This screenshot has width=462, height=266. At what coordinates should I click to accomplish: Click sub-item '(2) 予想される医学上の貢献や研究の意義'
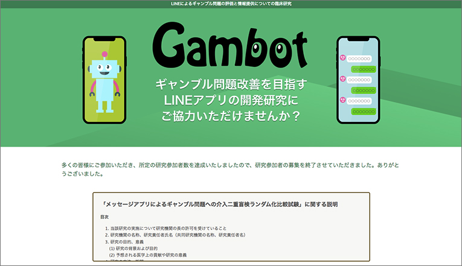[x=148, y=255]
